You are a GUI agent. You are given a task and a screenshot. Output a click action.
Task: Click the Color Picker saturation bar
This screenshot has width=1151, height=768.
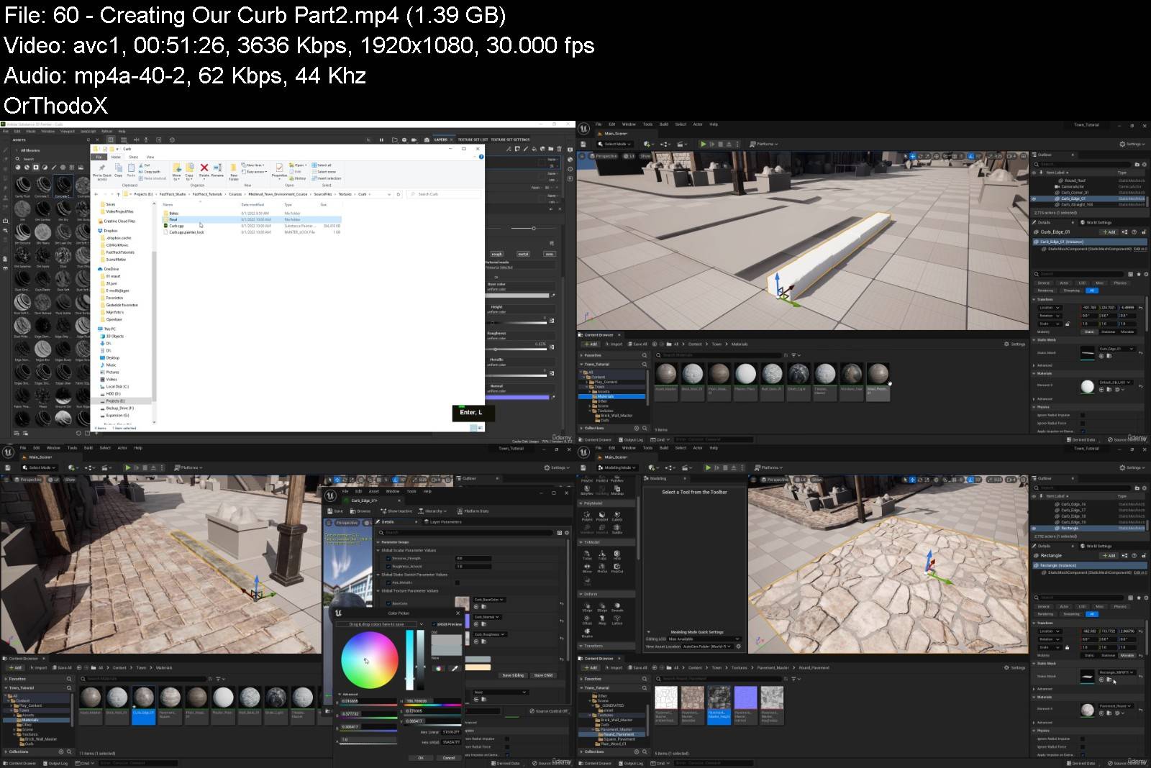tap(410, 660)
